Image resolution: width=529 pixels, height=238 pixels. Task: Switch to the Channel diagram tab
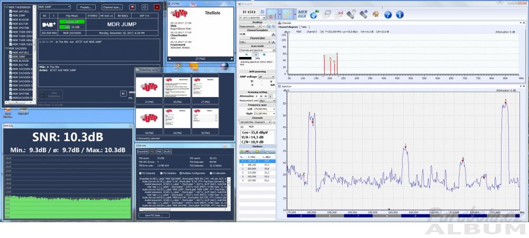[x=288, y=27]
